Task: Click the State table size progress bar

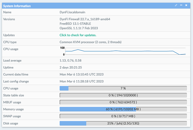Action: 123,95
